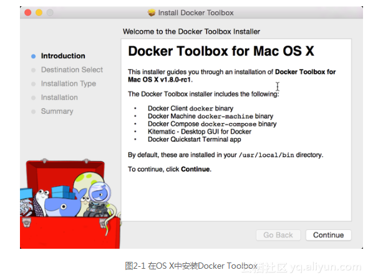368x280 pixels.
Task: Select the Installation Type step
Action: [68, 84]
